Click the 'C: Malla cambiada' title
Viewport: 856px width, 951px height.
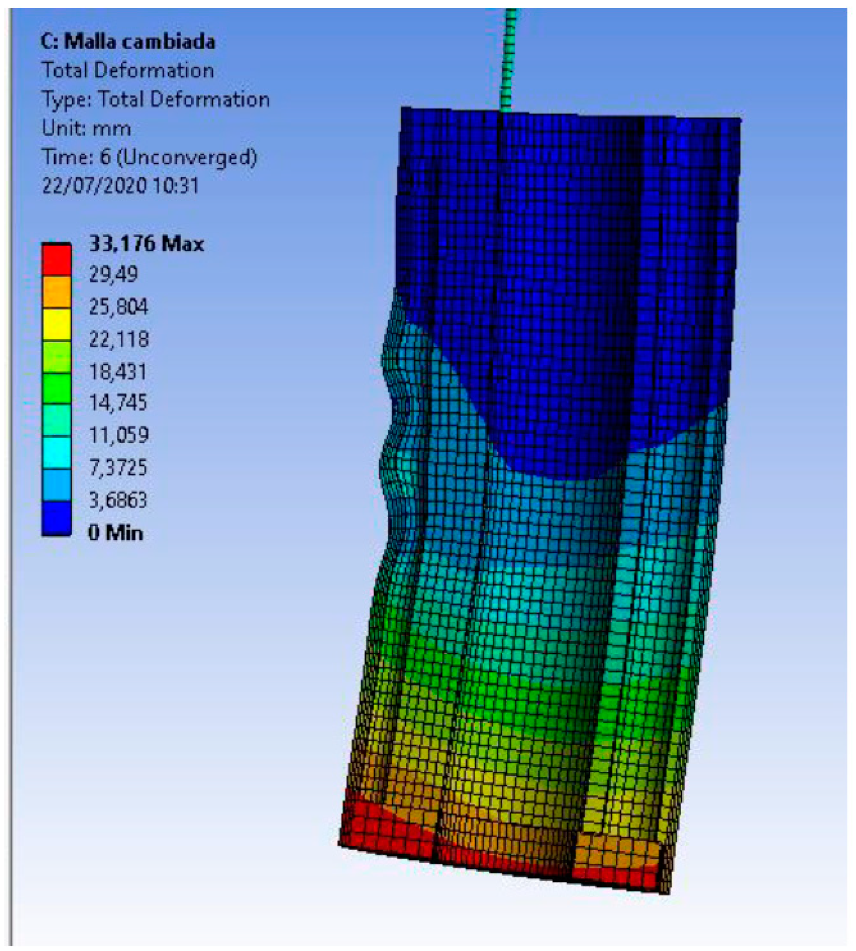pyautogui.click(x=128, y=41)
